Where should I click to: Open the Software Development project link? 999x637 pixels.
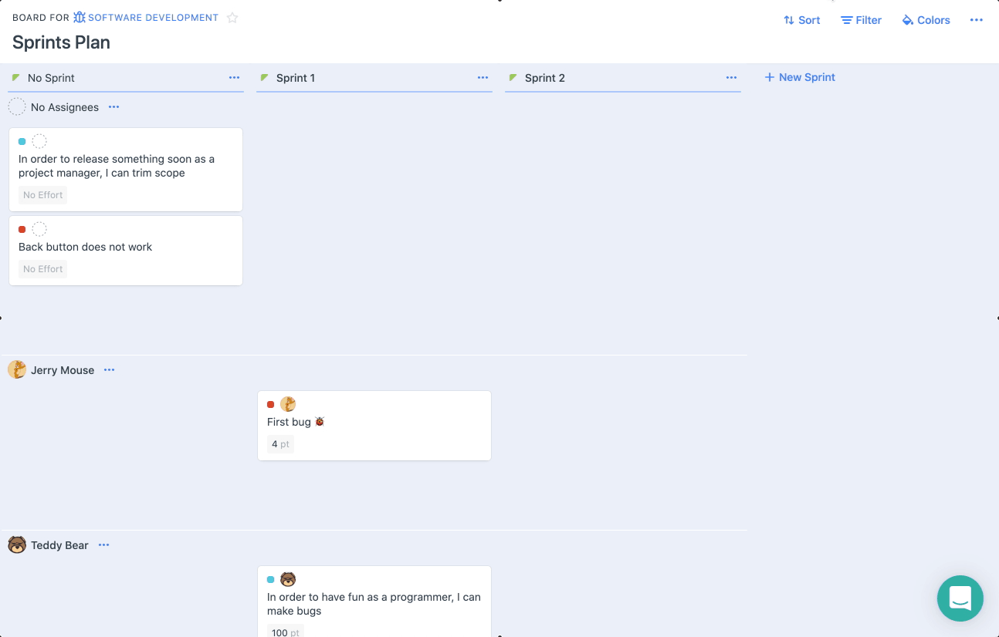(x=153, y=18)
